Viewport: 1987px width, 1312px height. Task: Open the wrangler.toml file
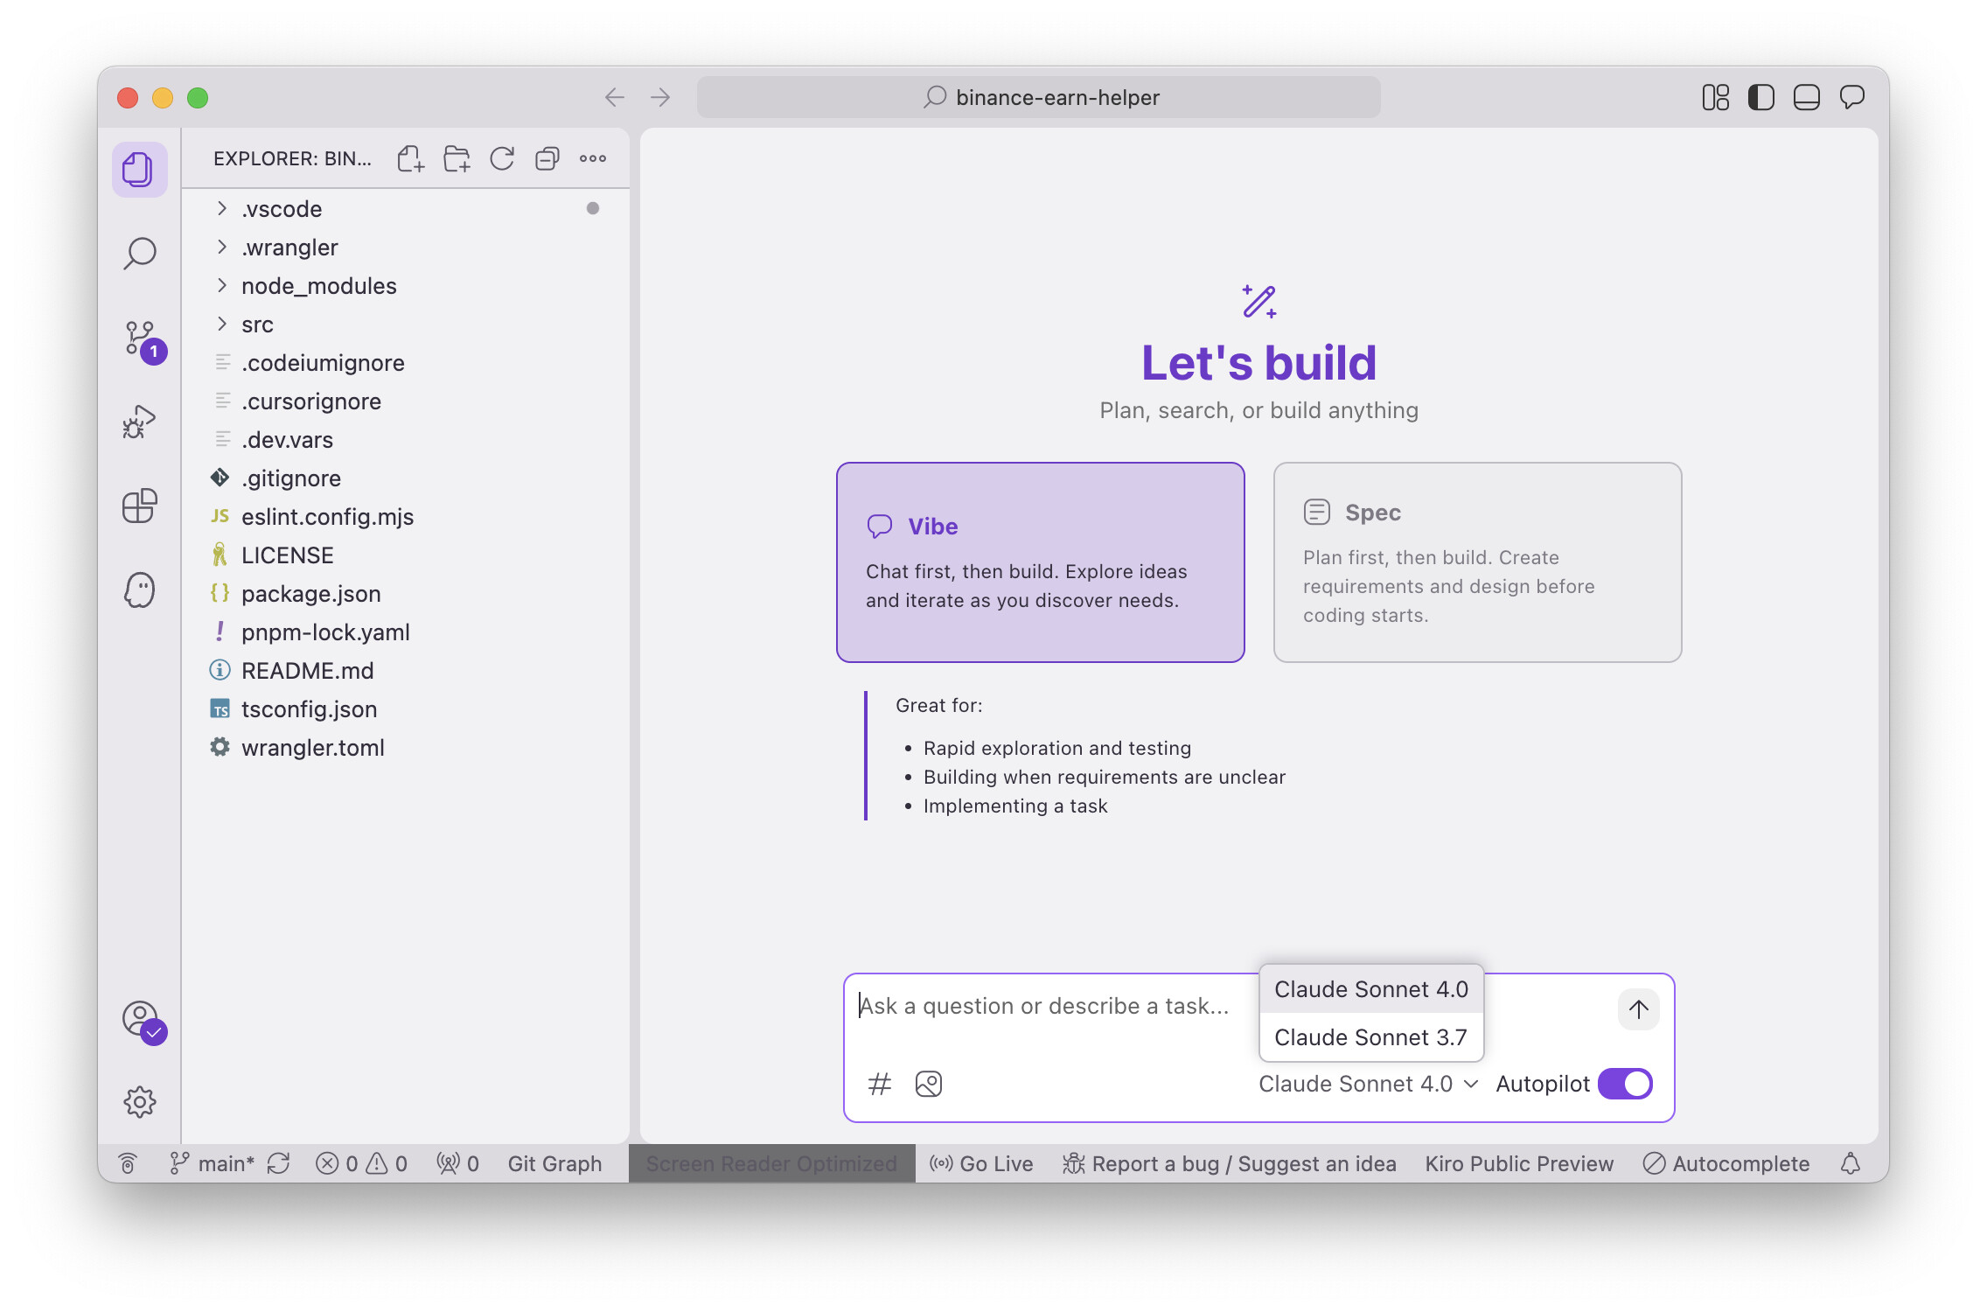406,748
